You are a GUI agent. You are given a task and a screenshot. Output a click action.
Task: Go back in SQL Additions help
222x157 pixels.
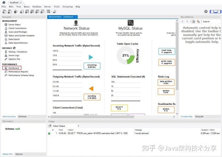(x=182, y=21)
